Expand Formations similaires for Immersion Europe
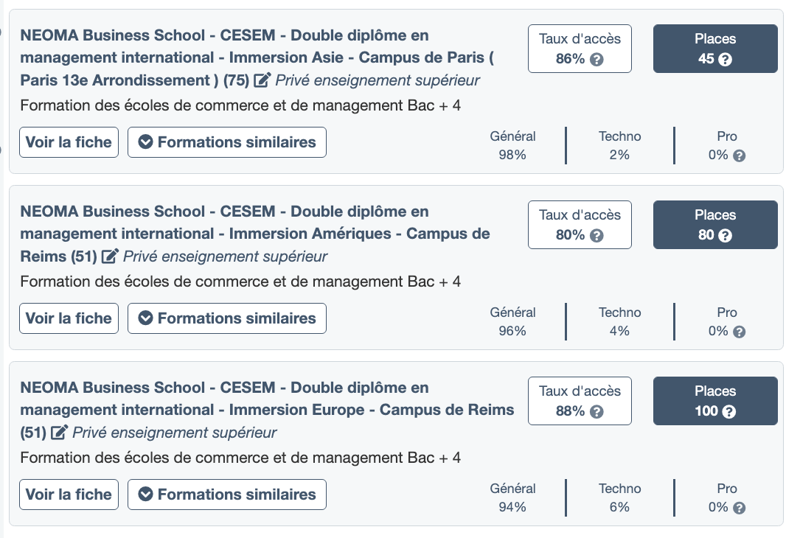This screenshot has width=786, height=538. pyautogui.click(x=227, y=495)
